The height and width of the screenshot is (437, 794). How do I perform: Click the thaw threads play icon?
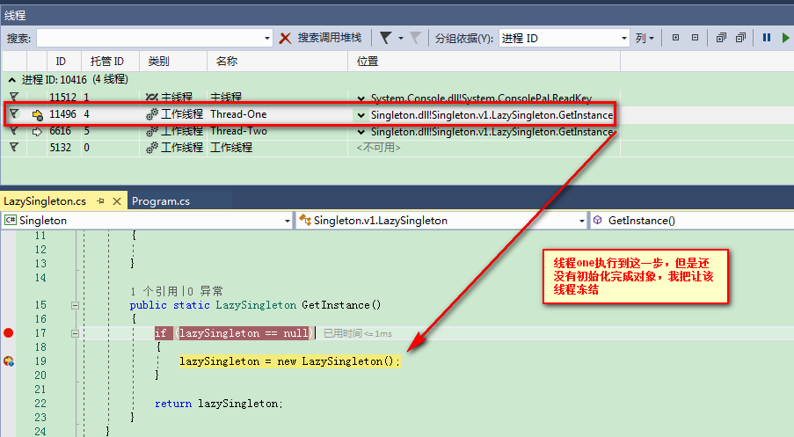(785, 38)
